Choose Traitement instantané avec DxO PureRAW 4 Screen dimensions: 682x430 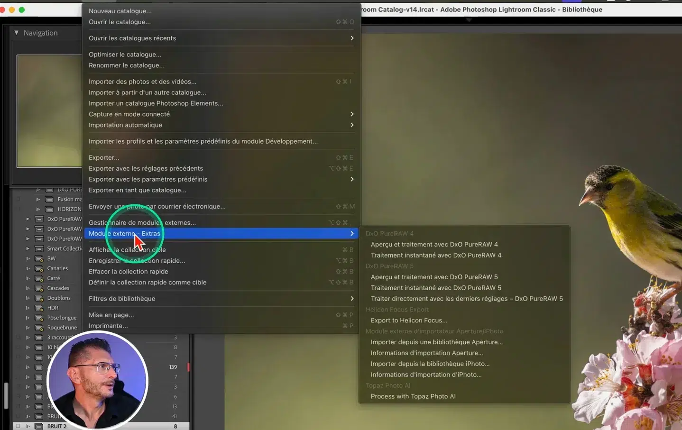464,256
